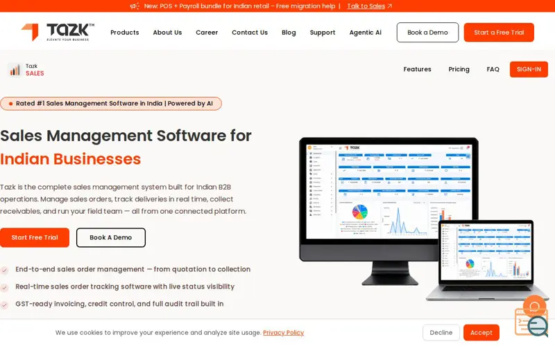Click checkmark beside Real-time sales order tracking

click(4, 288)
